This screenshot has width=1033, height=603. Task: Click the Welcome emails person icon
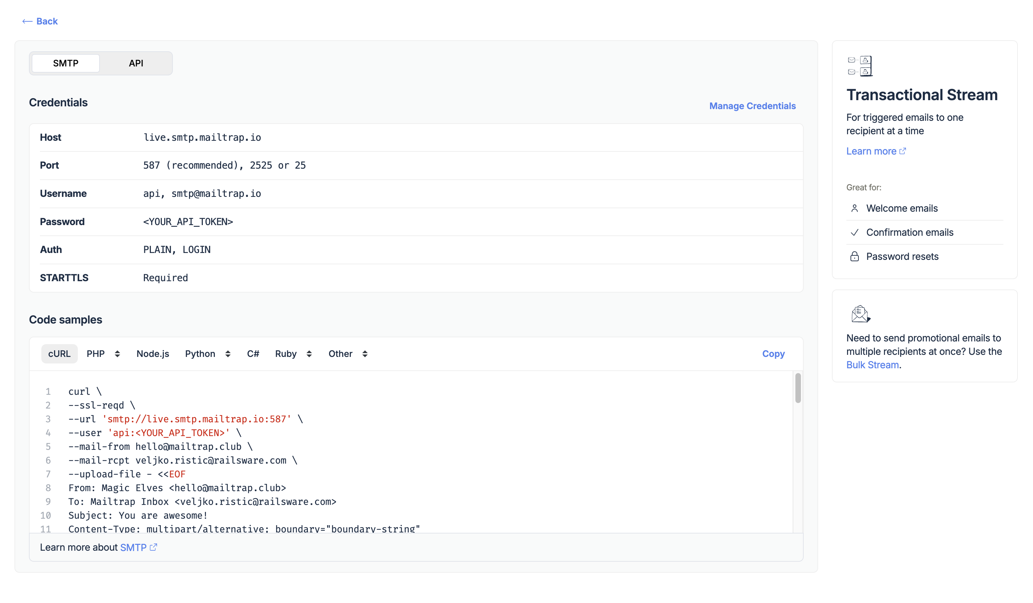[854, 209]
